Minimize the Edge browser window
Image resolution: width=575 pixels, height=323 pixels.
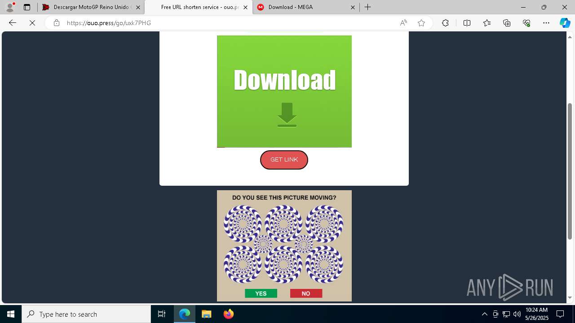523,7
